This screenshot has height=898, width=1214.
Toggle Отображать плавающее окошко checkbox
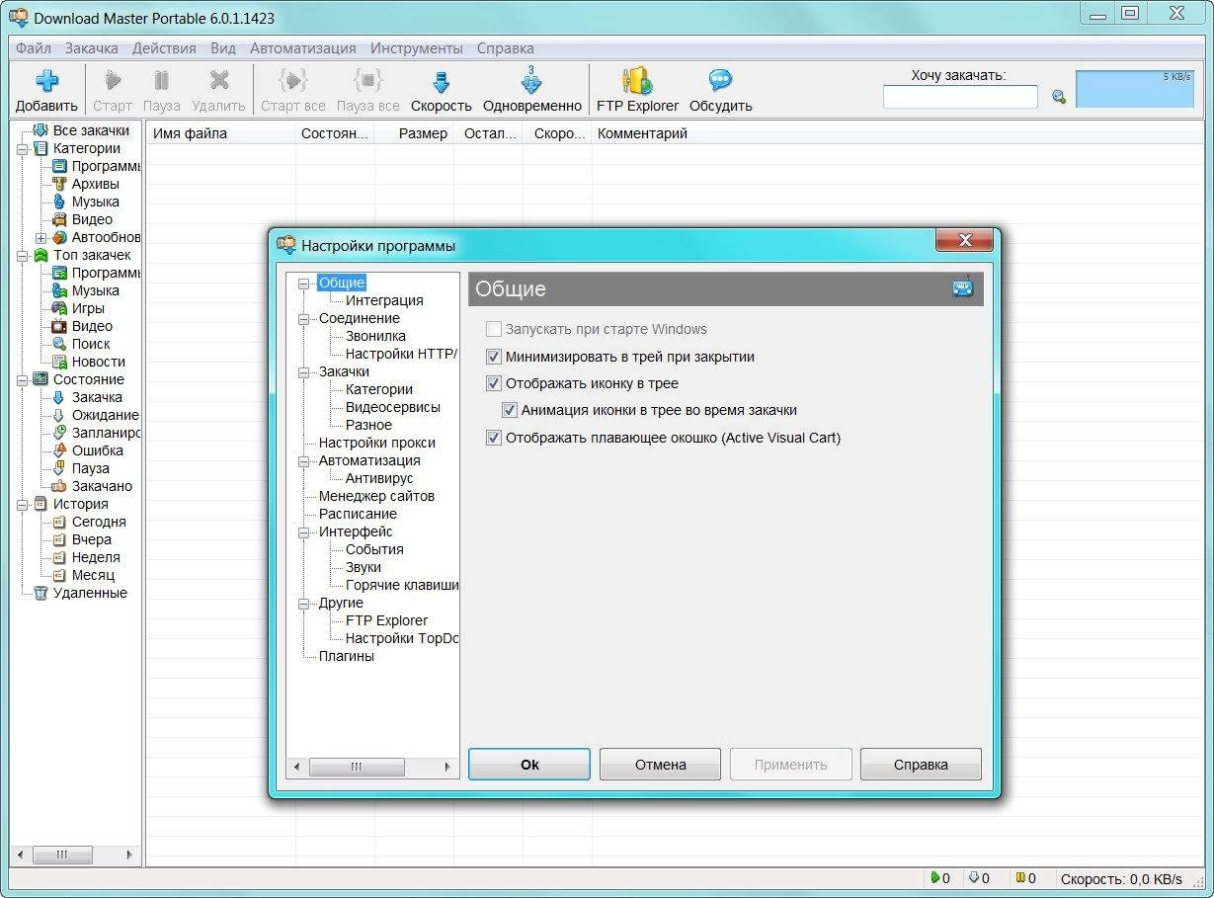pyautogui.click(x=494, y=438)
